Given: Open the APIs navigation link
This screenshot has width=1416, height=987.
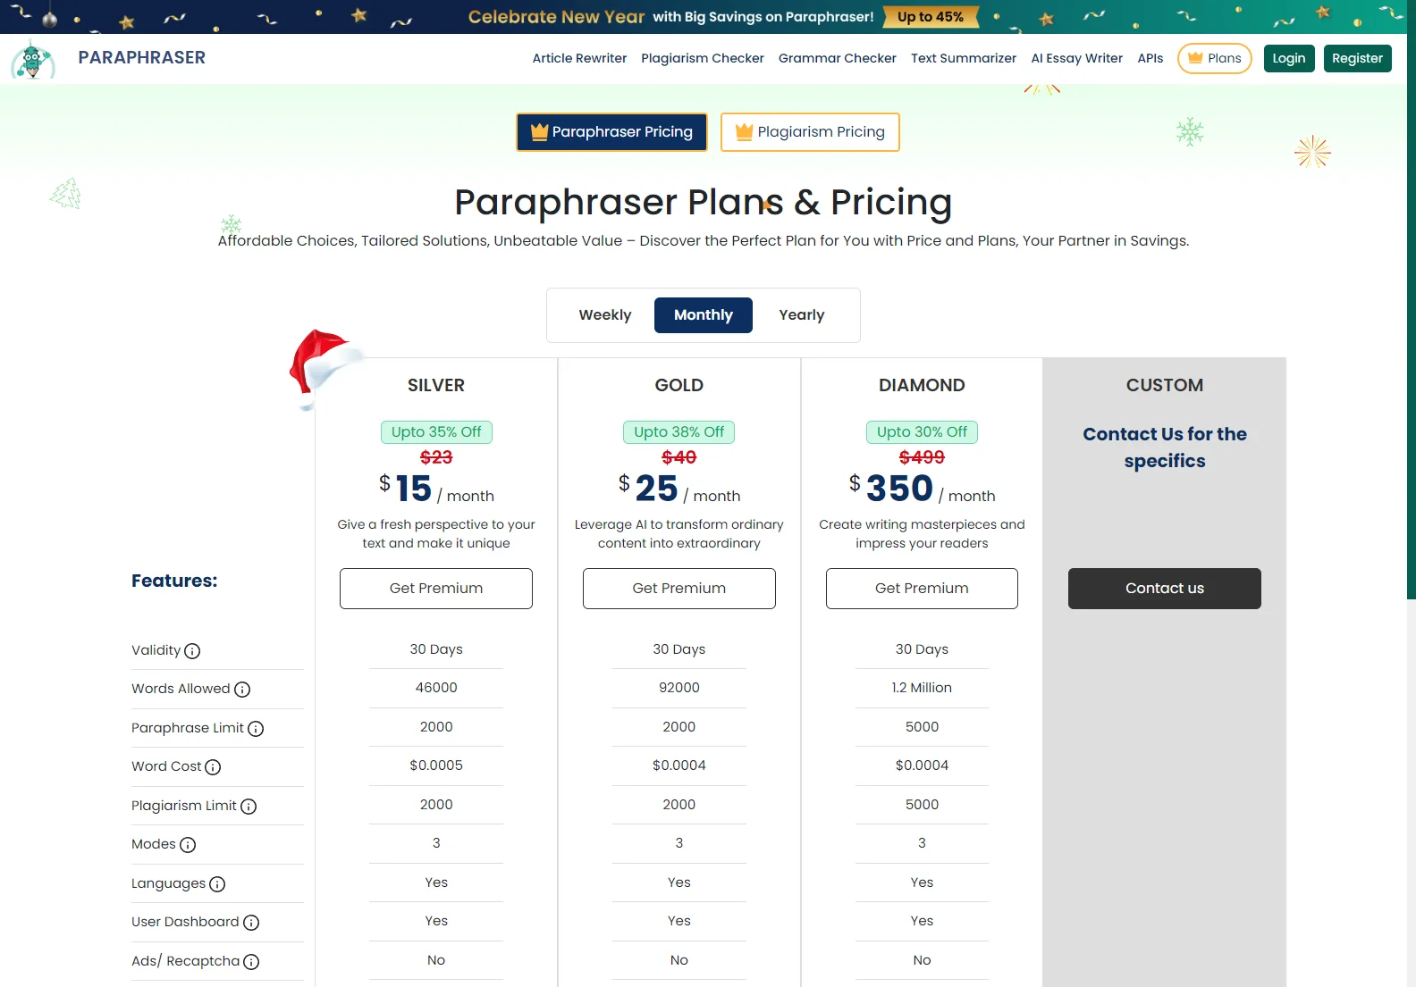Looking at the screenshot, I should pyautogui.click(x=1150, y=58).
